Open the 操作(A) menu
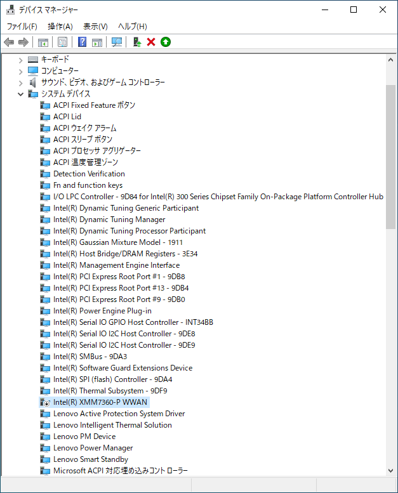This screenshot has height=493, width=398. [60, 27]
